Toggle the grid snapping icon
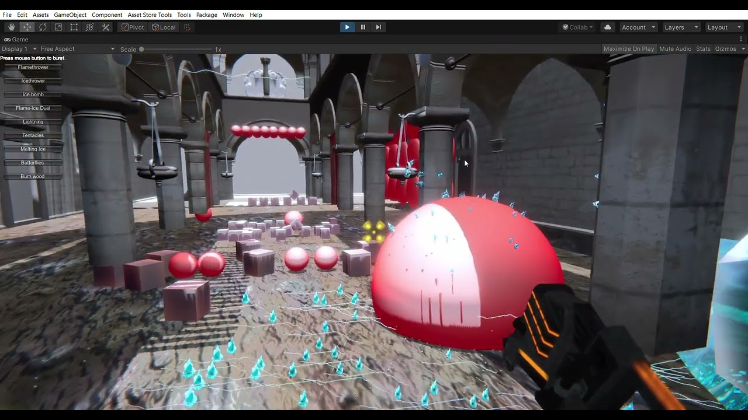The height and width of the screenshot is (420, 748). tap(187, 27)
